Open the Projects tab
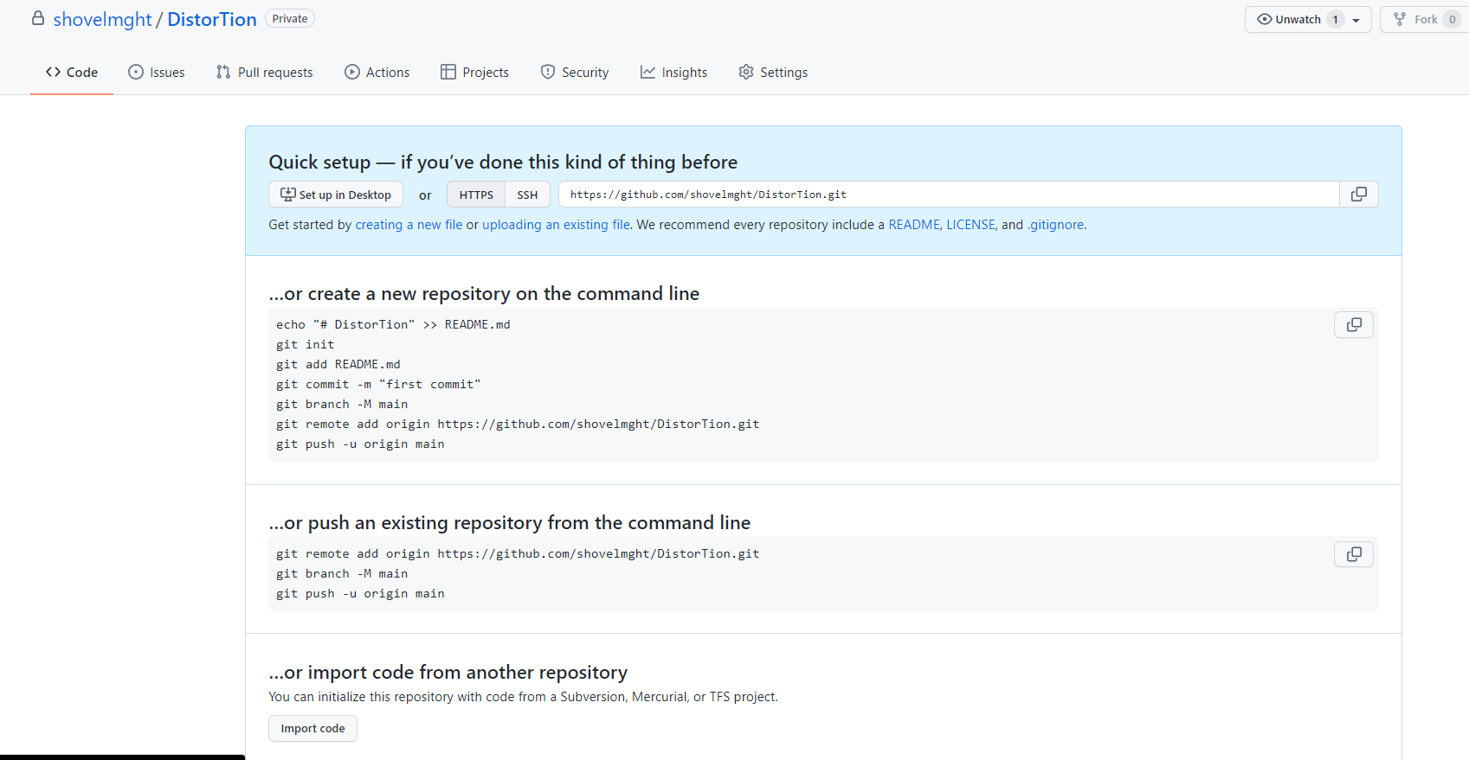The height and width of the screenshot is (760, 1469). [474, 73]
